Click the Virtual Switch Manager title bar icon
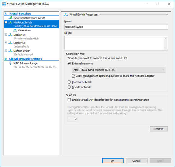 tap(4, 4)
